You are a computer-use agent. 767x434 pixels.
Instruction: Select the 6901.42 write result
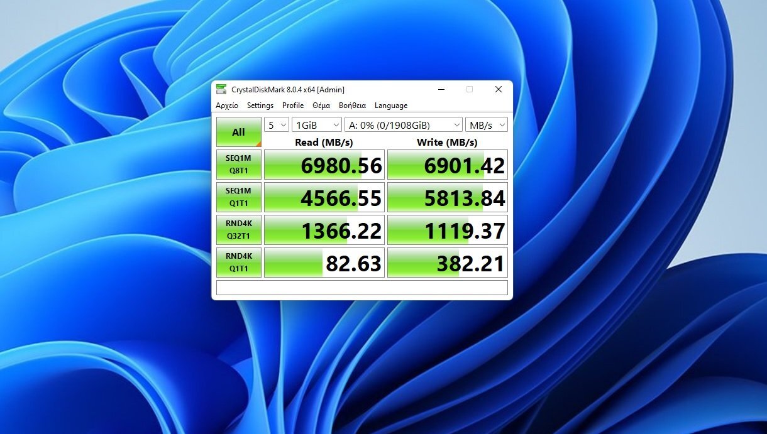448,165
